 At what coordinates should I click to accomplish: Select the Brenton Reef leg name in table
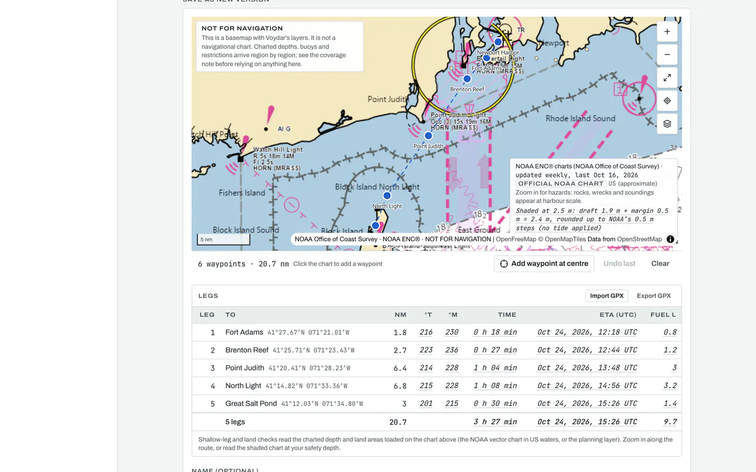click(247, 350)
